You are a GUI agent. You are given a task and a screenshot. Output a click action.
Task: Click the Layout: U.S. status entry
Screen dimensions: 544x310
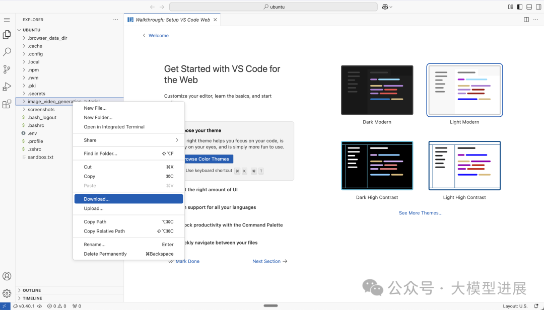(515, 306)
